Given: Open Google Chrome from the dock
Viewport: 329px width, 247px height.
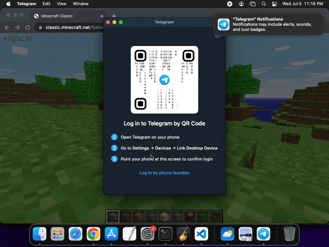Looking at the screenshot, I should [x=93, y=234].
